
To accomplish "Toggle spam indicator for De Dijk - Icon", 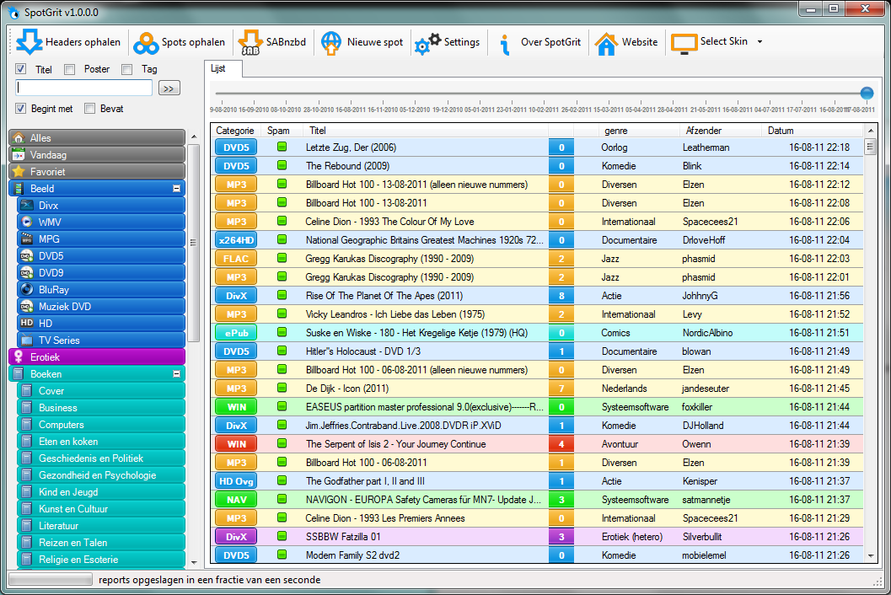I will click(x=282, y=388).
